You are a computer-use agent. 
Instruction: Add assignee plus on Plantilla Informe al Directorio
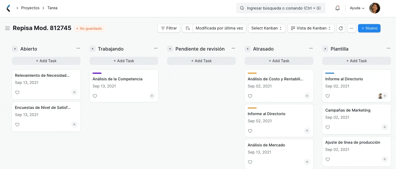tap(385, 96)
